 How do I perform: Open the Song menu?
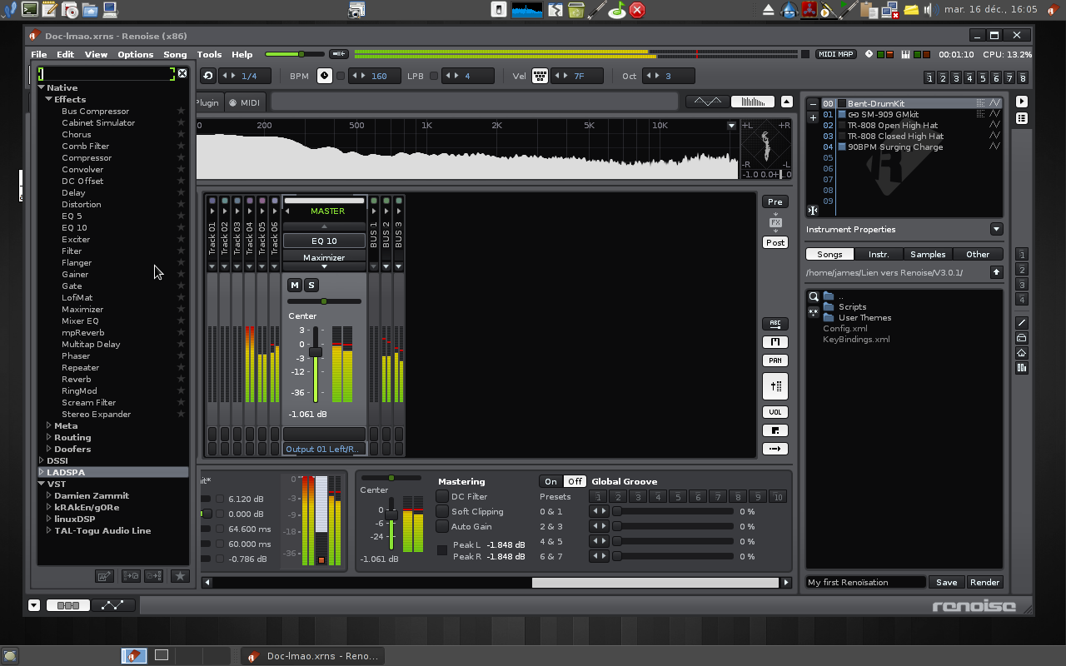(x=175, y=54)
